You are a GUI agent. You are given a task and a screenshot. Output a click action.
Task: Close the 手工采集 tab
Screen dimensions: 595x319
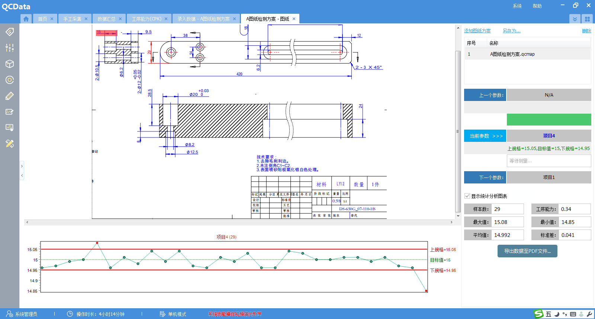click(x=86, y=19)
